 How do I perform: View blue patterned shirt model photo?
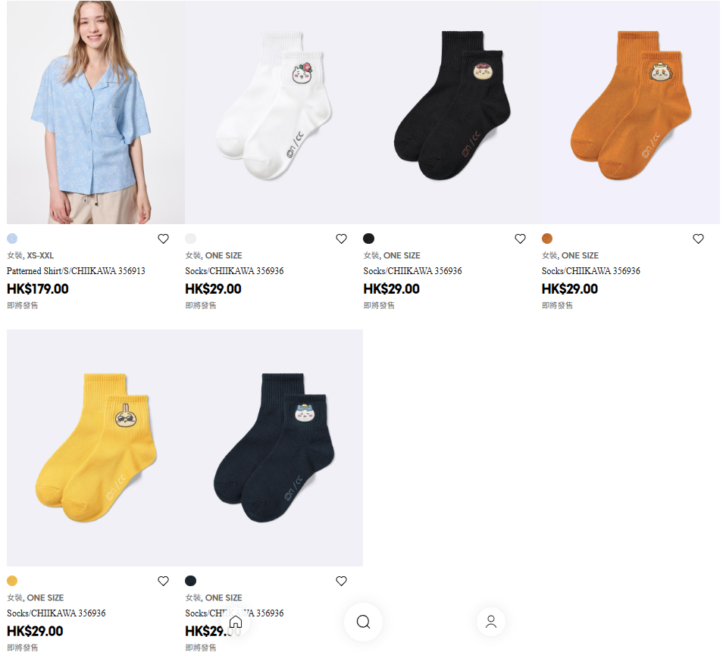95,112
